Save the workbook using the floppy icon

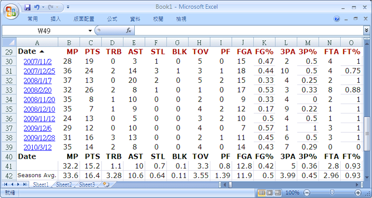27,7
